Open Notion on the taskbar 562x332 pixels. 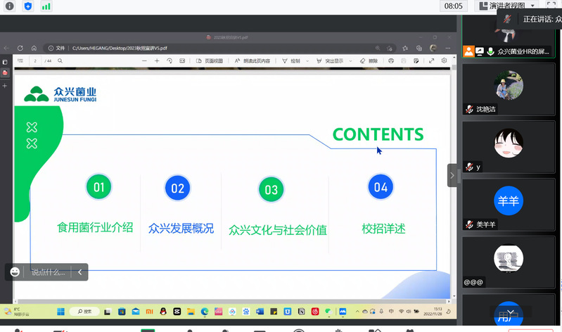tap(302, 312)
